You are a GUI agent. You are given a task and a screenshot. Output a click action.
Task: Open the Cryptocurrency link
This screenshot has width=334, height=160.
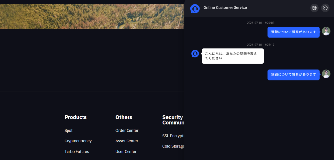point(78,141)
